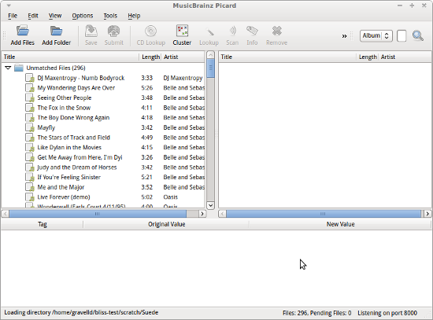
Task: Open the Options menu
Action: tap(83, 16)
